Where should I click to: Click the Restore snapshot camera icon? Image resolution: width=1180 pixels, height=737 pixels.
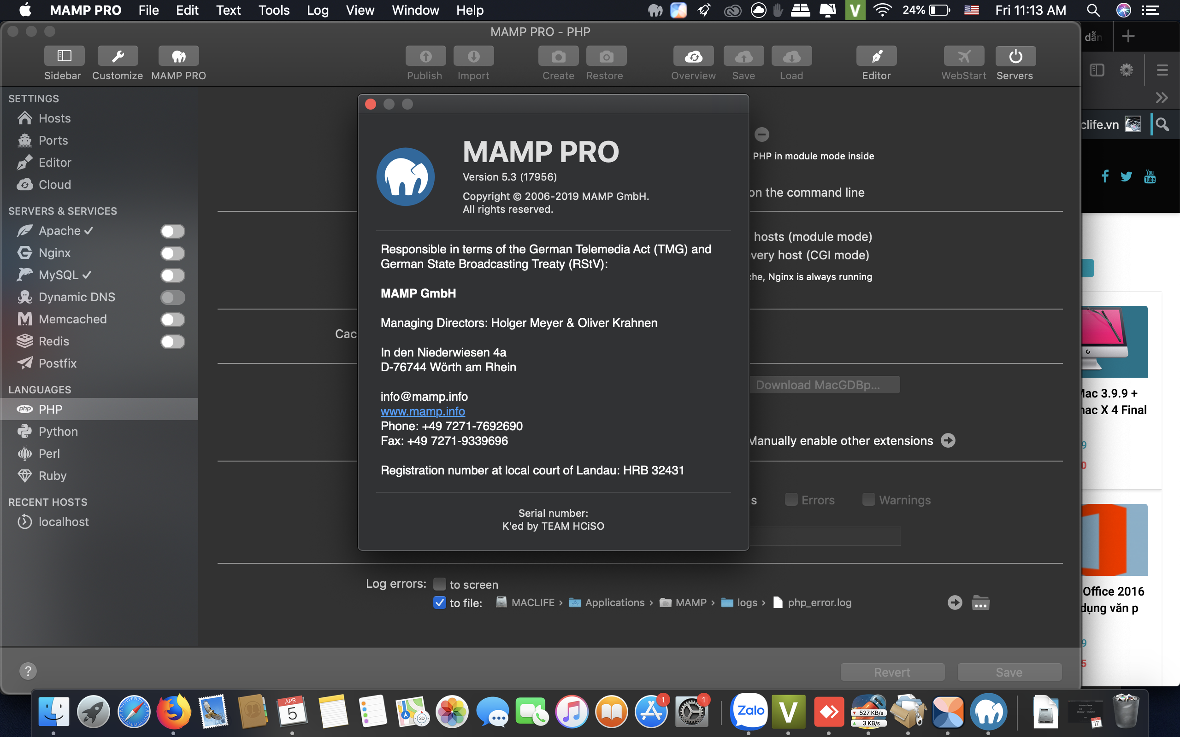coord(606,57)
